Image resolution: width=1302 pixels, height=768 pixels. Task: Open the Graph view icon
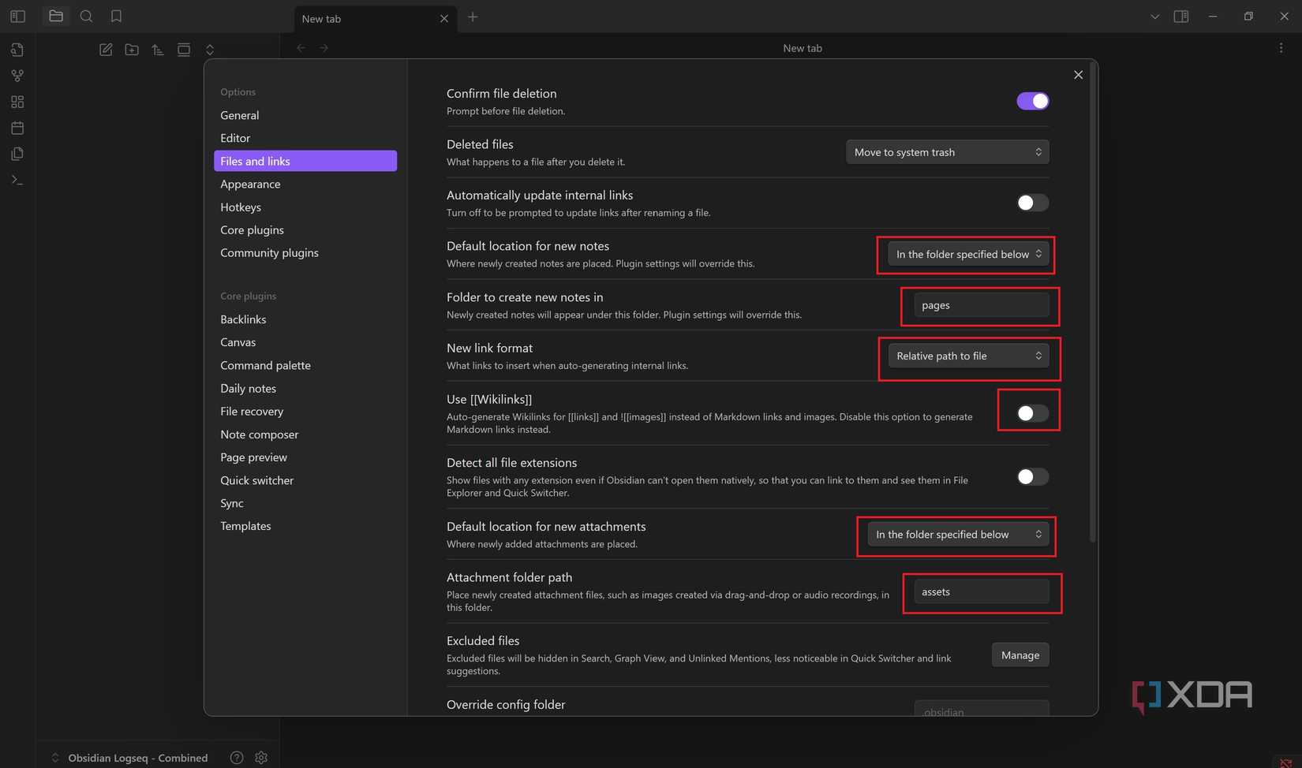point(17,76)
